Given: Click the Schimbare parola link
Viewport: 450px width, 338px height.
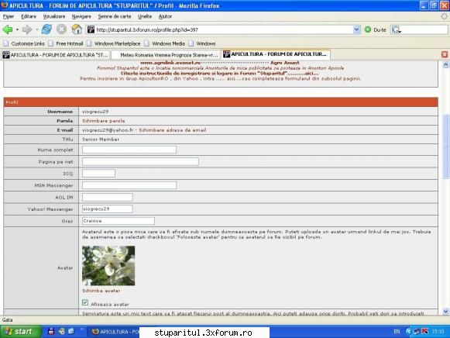Looking at the screenshot, I should 103,121.
